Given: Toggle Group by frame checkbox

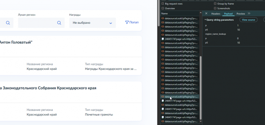Looking at the screenshot, I should coord(215,4).
